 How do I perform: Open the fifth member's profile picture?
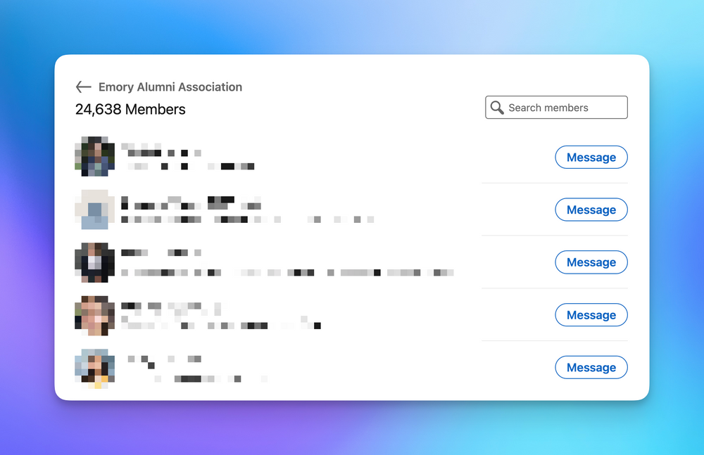click(x=94, y=367)
